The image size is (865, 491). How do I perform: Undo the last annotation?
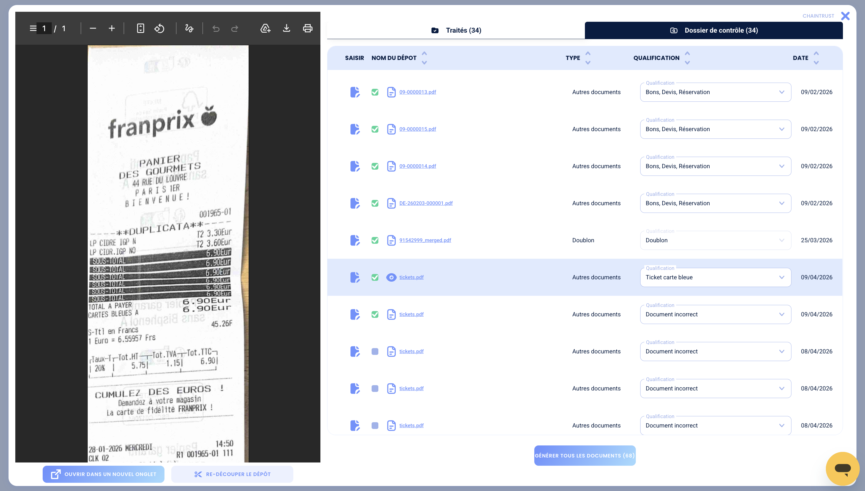click(216, 28)
